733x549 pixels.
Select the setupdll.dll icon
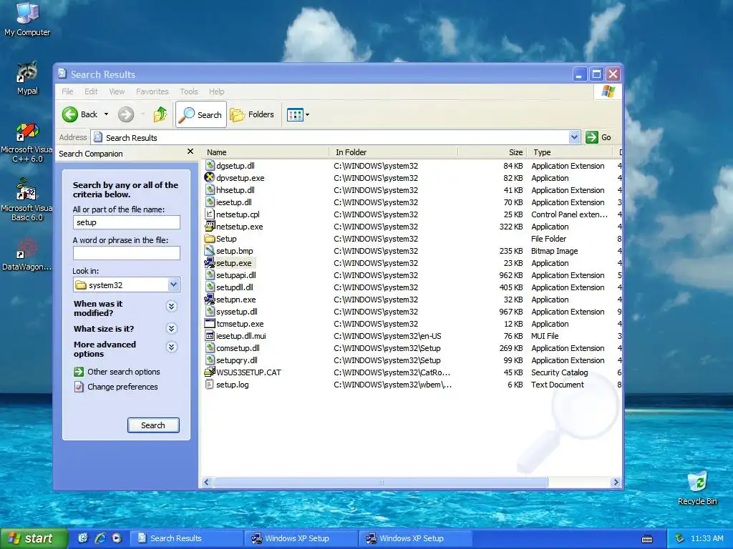click(x=210, y=287)
